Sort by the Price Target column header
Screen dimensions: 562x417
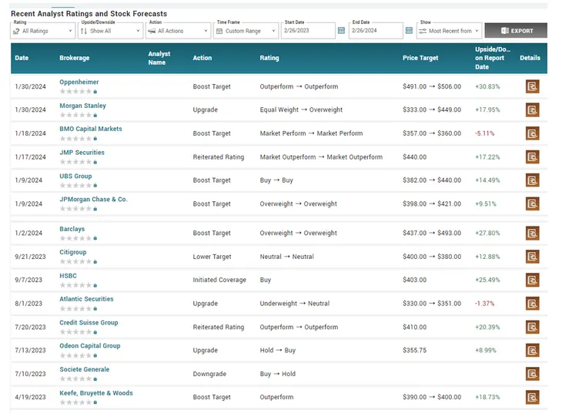click(420, 58)
